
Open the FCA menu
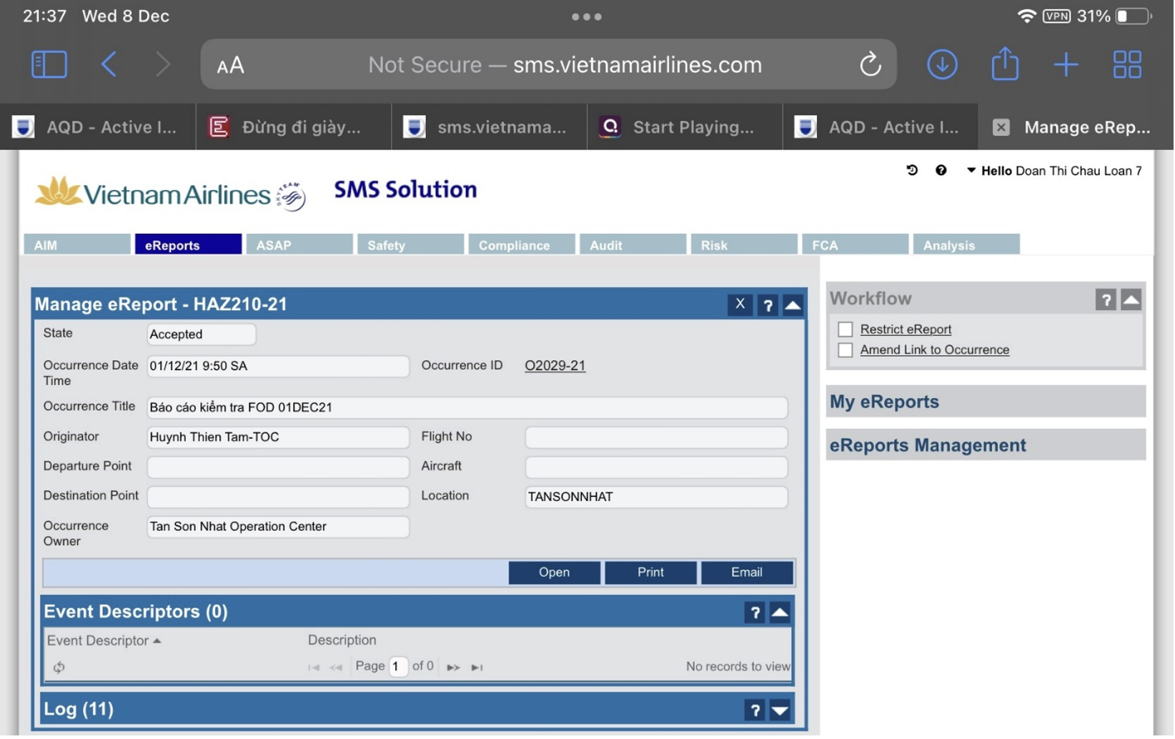pyautogui.click(x=855, y=244)
